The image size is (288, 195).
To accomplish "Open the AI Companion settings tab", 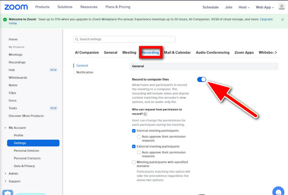I will (87, 53).
